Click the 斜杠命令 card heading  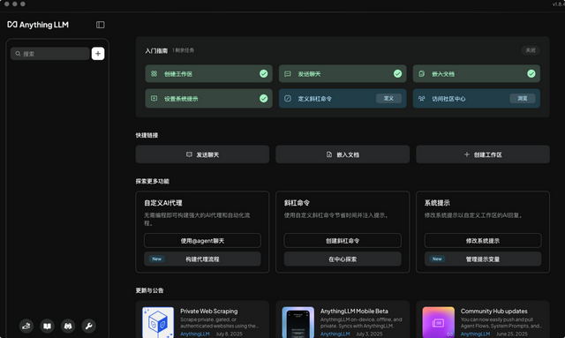point(297,203)
